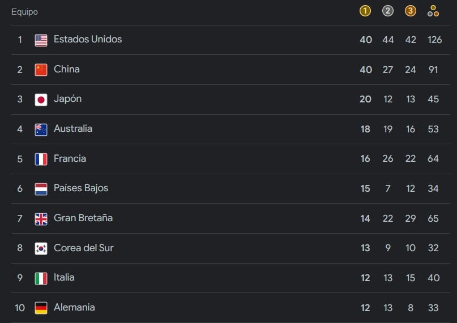Click the Germany flag icon
Image resolution: width=457 pixels, height=323 pixels.
tap(41, 308)
